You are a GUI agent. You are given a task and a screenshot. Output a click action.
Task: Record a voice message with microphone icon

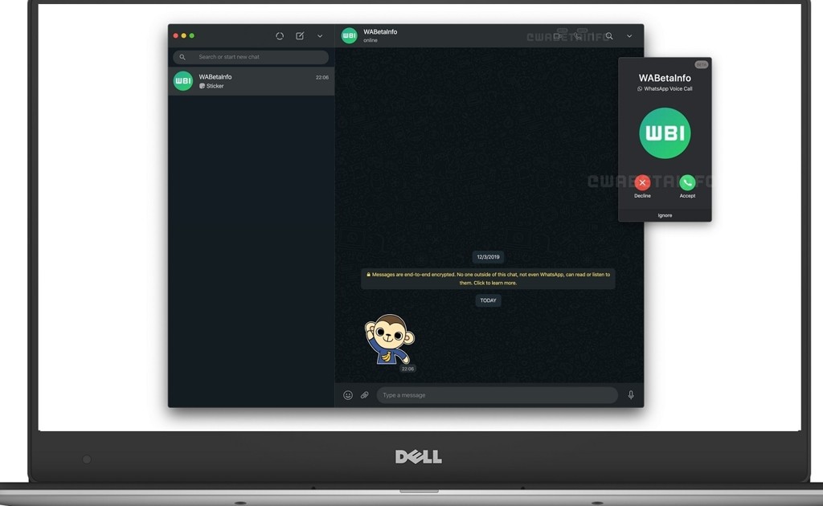coord(631,395)
